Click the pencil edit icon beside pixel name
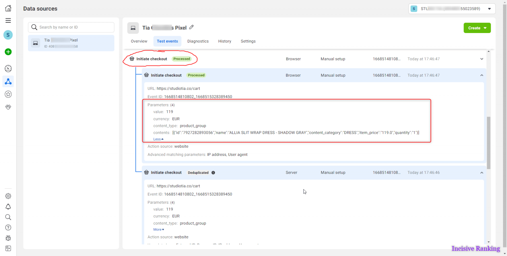The height and width of the screenshot is (256, 507). 191,27
